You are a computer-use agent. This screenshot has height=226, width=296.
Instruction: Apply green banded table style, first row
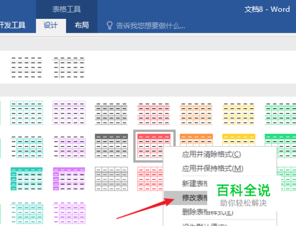(x=281, y=114)
